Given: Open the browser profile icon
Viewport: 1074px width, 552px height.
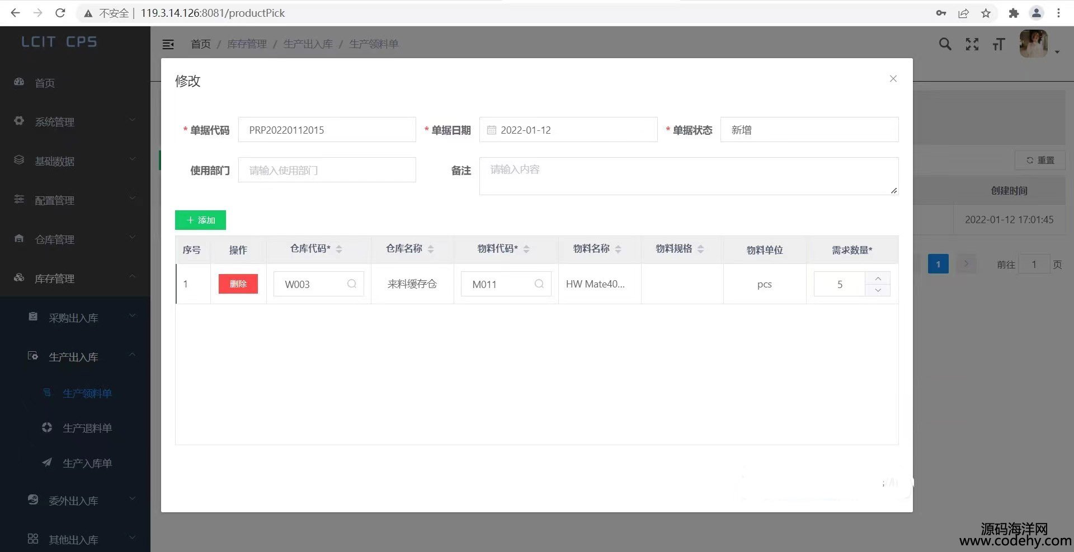Looking at the screenshot, I should click(x=1037, y=13).
